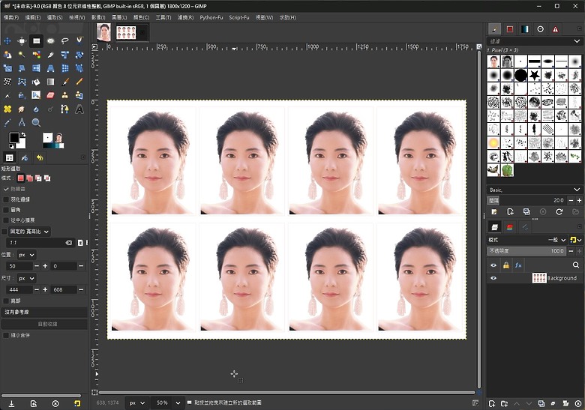Select the Background layer row
Image resolution: width=585 pixels, height=410 pixels.
[x=534, y=278]
